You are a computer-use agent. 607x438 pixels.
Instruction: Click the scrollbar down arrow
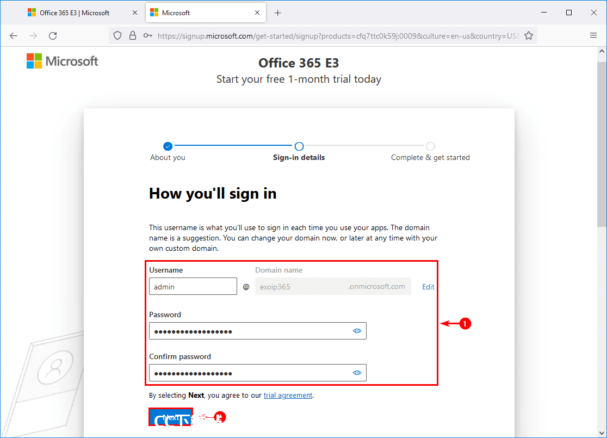(602, 433)
